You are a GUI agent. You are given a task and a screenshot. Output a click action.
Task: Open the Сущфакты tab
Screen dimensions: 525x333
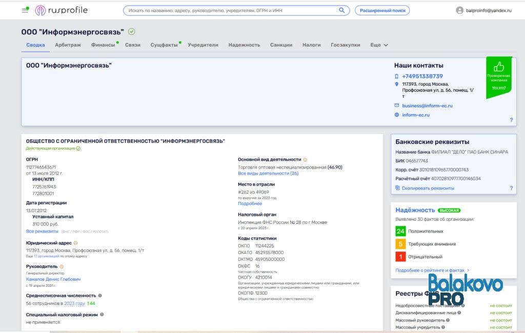164,45
